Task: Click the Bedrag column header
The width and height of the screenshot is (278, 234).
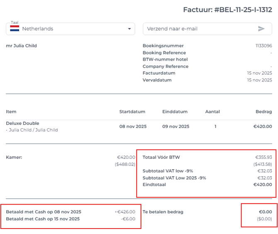Action: [x=263, y=112]
